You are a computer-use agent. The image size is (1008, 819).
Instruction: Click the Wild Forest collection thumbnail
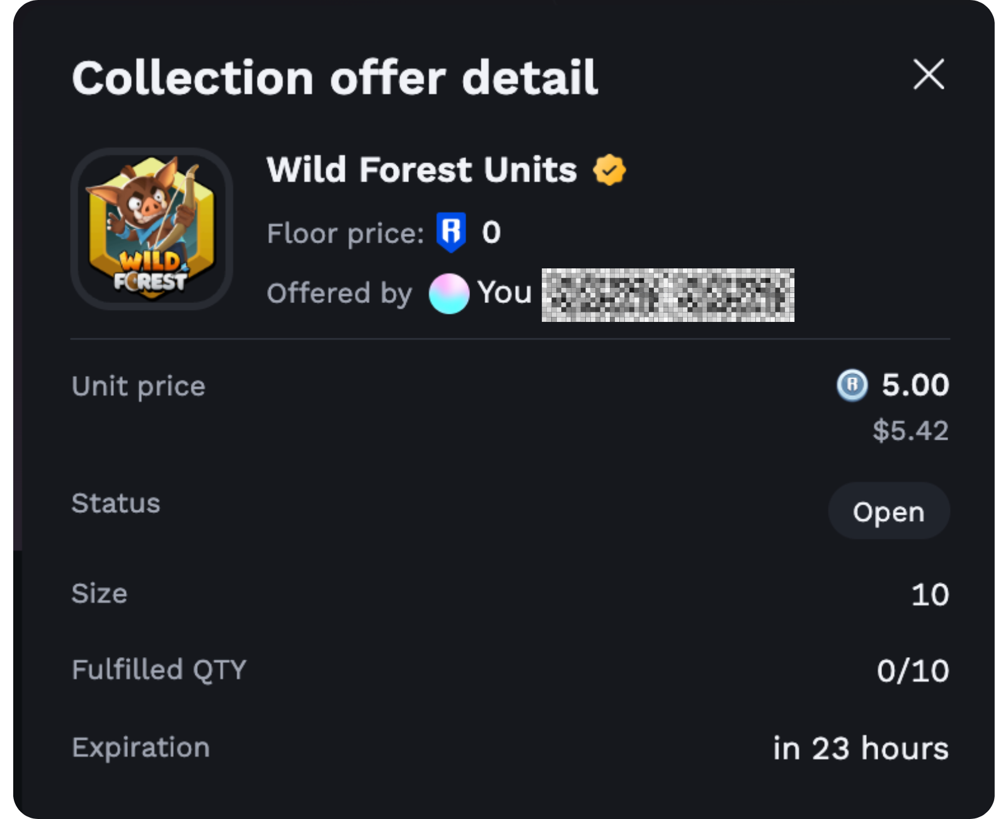(x=152, y=229)
